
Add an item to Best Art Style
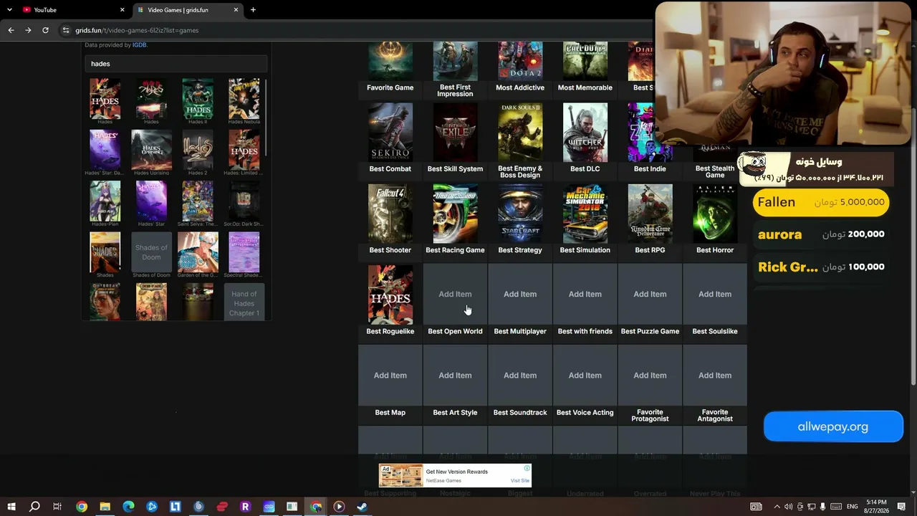(x=455, y=376)
